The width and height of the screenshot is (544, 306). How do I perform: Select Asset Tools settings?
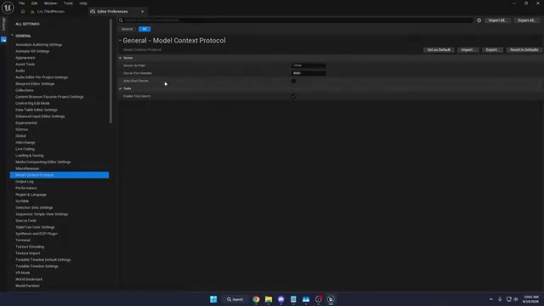point(25,65)
